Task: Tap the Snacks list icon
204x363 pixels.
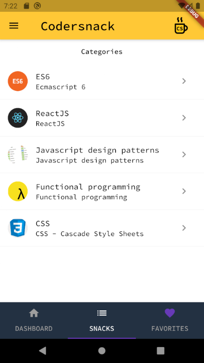Action: (x=102, y=313)
